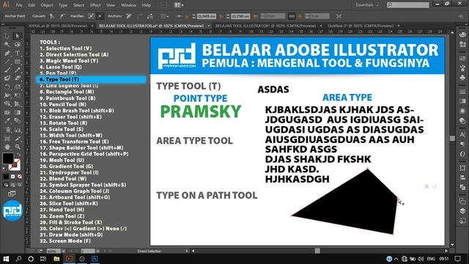Viewport: 469px width, 264px height.
Task: Select the Eyedropper tool
Action: [x=7, y=121]
